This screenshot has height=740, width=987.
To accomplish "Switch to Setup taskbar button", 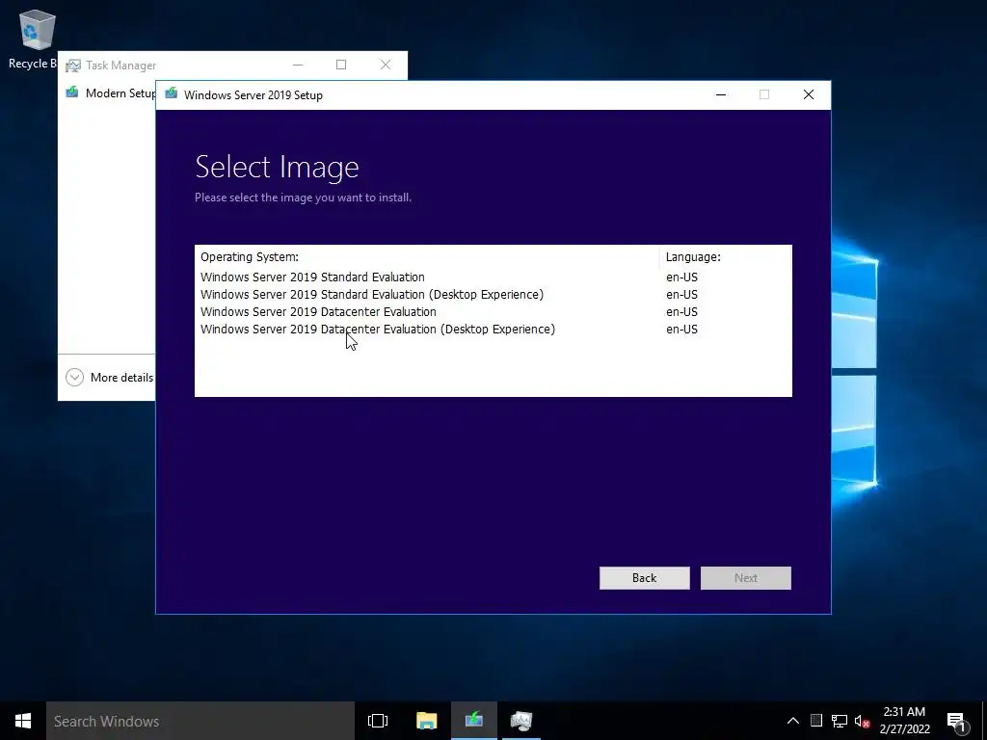I will [x=474, y=721].
